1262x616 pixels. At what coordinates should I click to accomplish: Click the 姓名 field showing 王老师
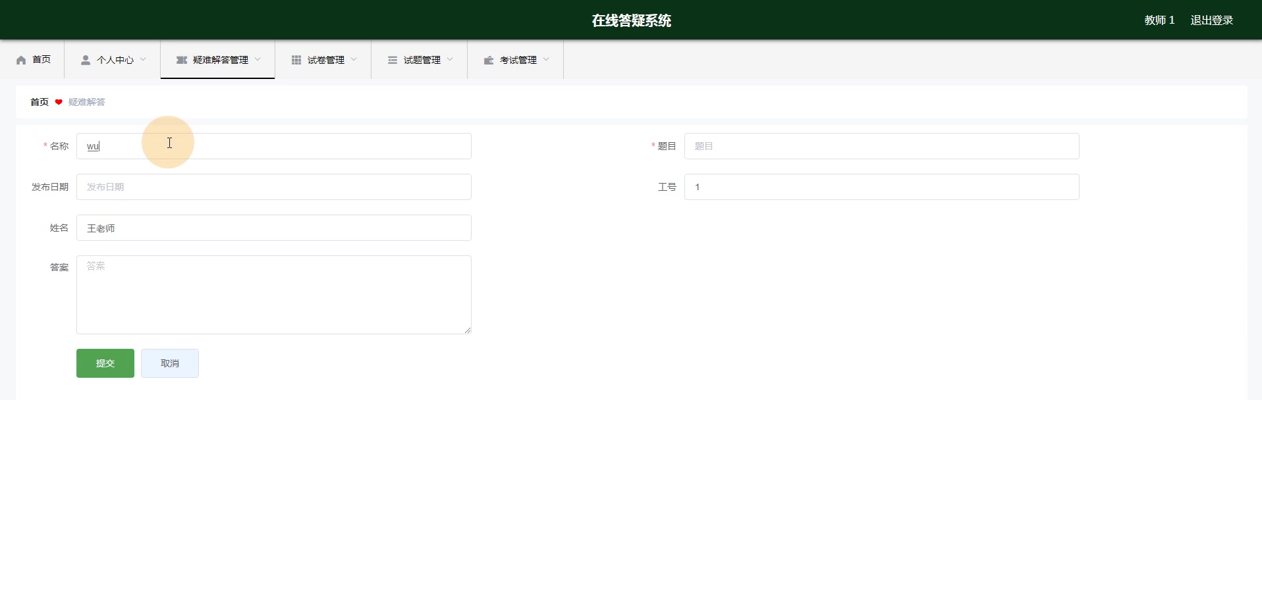[274, 228]
